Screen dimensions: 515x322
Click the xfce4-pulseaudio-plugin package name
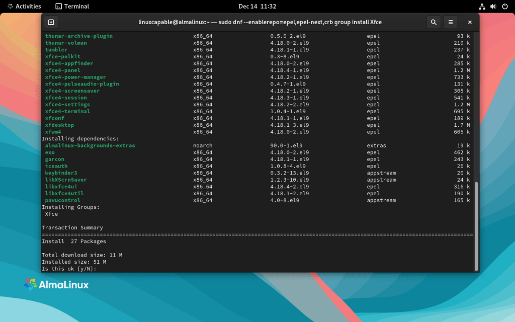click(x=82, y=84)
